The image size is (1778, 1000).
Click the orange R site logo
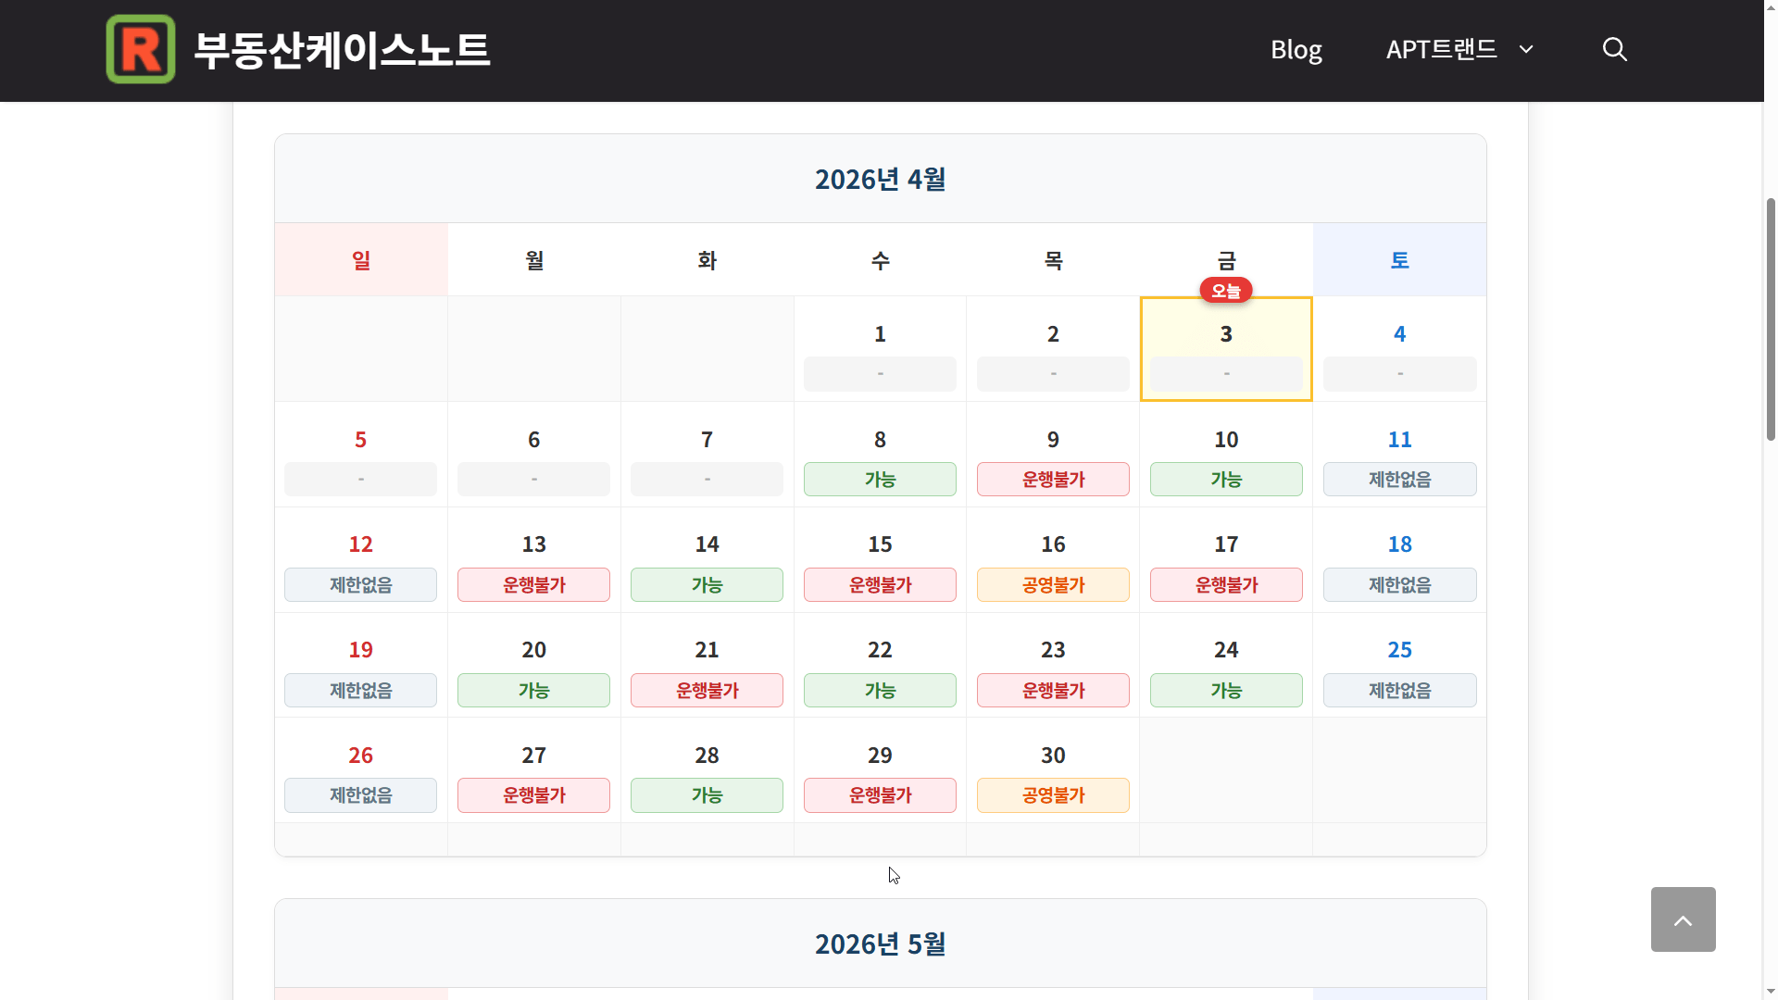click(141, 49)
